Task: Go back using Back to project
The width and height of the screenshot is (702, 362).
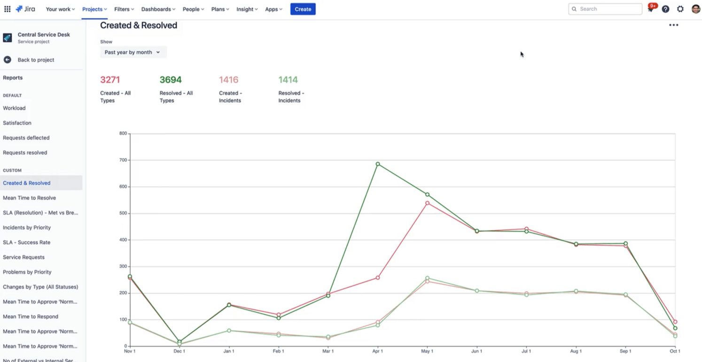Action: tap(36, 60)
